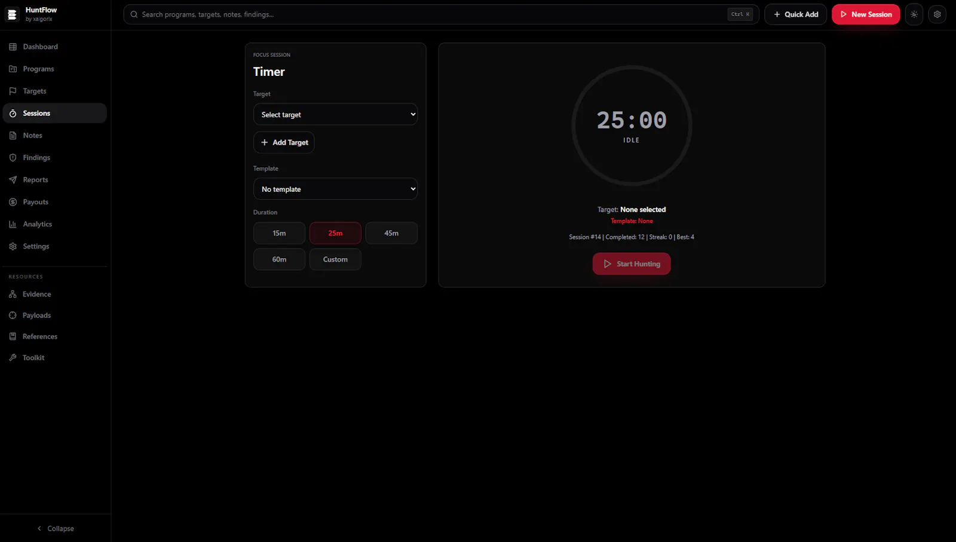This screenshot has width=956, height=542.
Task: Click the circular timer progress ring
Action: [632, 125]
